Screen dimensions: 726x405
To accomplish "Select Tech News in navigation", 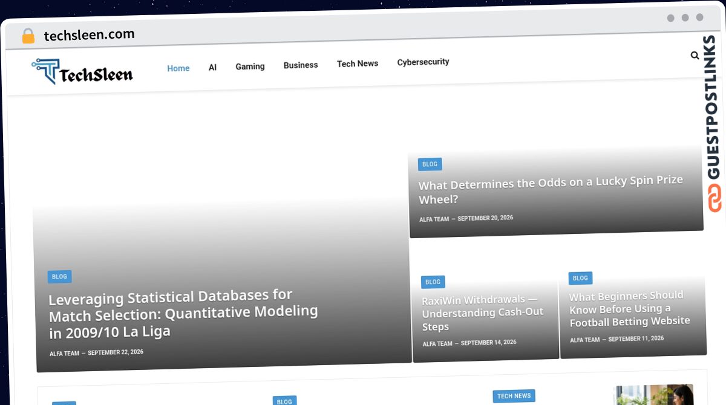I will 358,63.
